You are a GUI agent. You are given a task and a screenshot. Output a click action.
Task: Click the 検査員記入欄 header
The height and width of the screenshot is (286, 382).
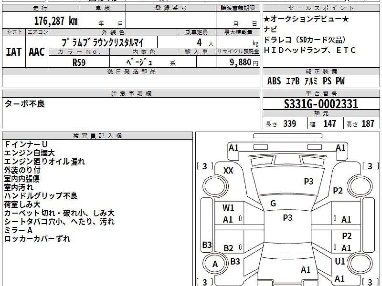97,135
